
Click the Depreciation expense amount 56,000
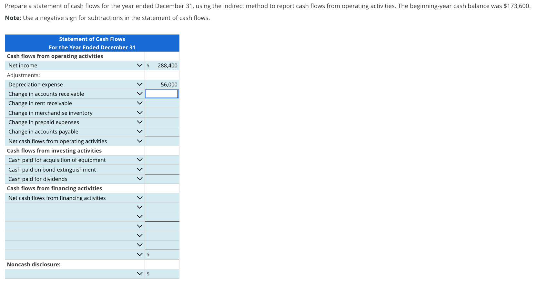[169, 84]
